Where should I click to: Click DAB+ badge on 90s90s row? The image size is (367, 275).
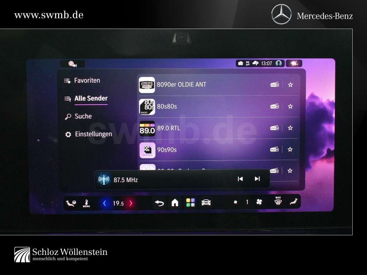[274, 149]
